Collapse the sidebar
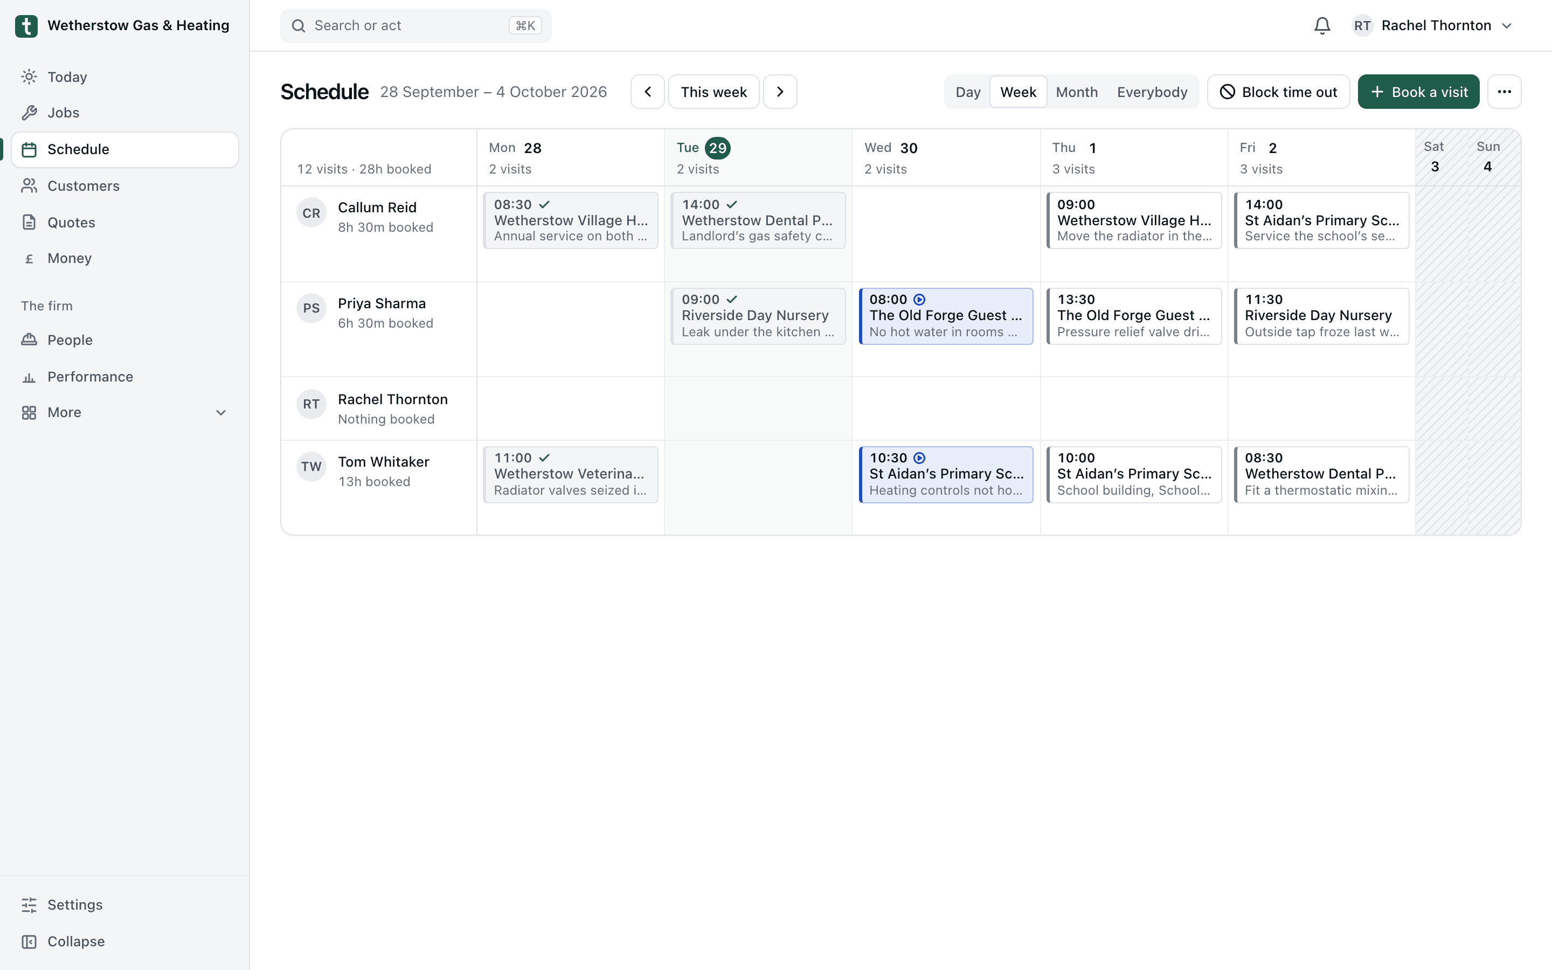The width and height of the screenshot is (1552, 970). [x=125, y=941]
